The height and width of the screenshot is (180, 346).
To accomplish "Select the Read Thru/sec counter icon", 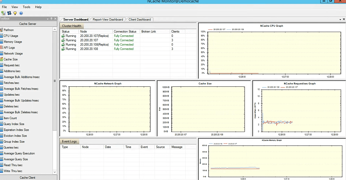I will pyautogui.click(x=1, y=165).
